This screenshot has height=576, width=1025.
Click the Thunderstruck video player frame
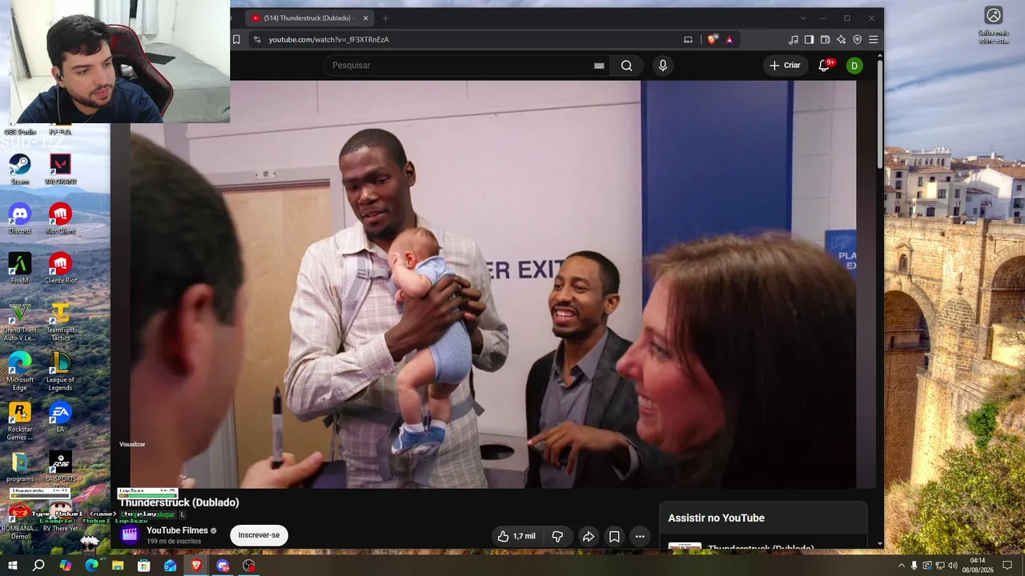click(492, 284)
